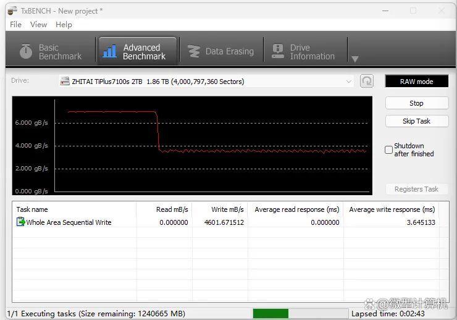457x320 pixels.
Task: Switch to the Advanced Benchmark tab
Action: point(138,52)
